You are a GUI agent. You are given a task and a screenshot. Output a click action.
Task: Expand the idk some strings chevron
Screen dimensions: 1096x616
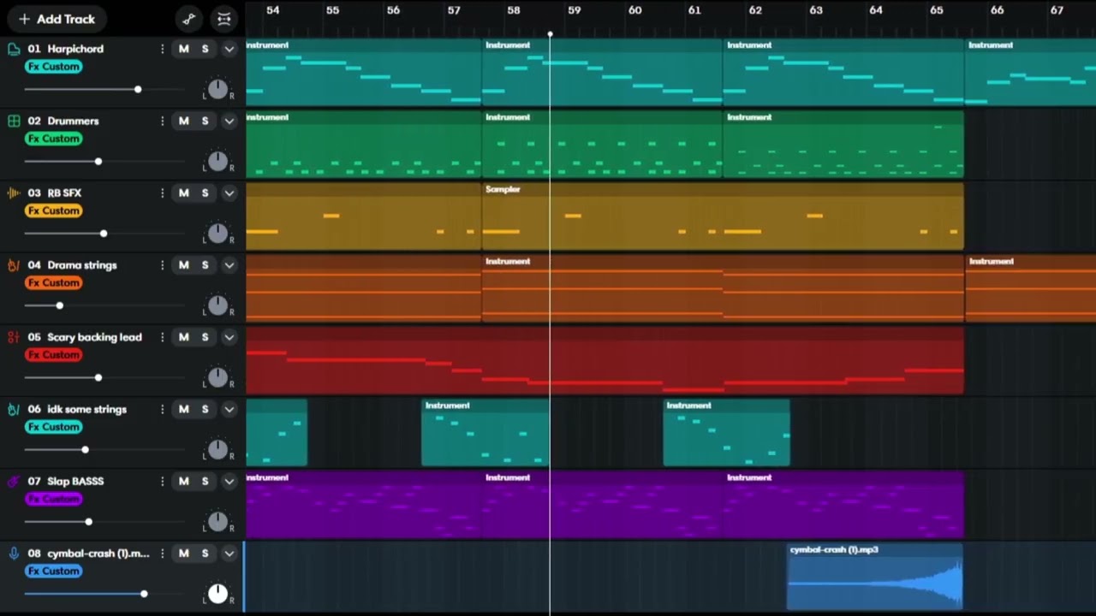229,409
